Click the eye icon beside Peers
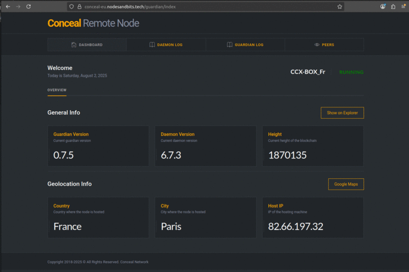Viewport: 409px width, 272px height. tap(317, 45)
